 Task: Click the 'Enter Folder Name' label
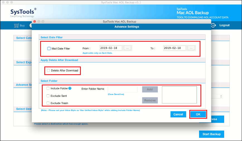click(x=93, y=89)
